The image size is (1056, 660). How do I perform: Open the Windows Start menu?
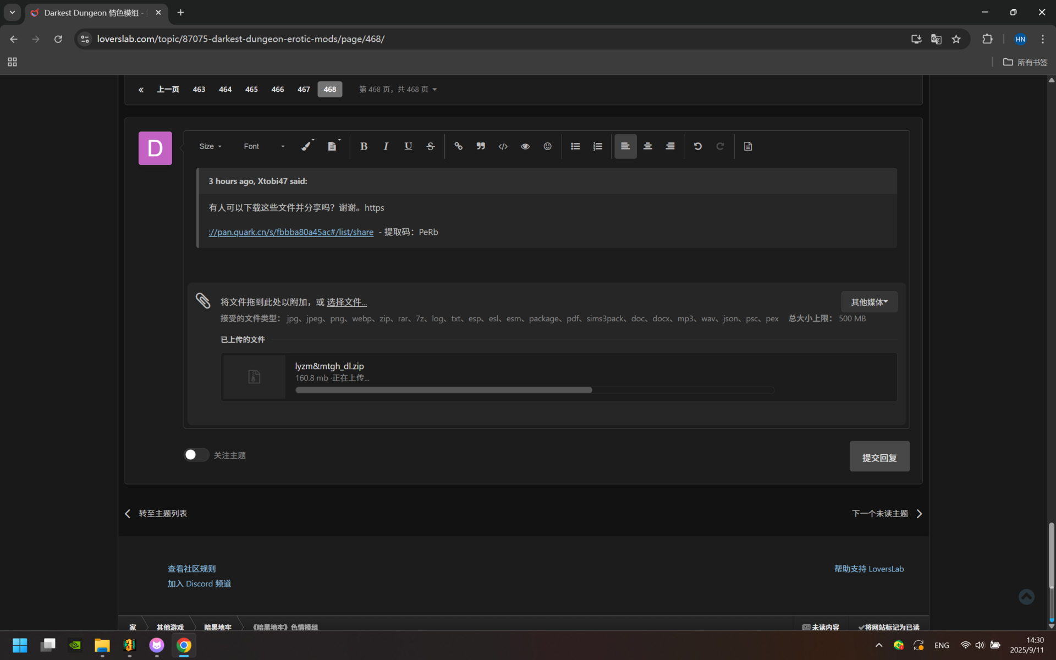[x=20, y=645]
